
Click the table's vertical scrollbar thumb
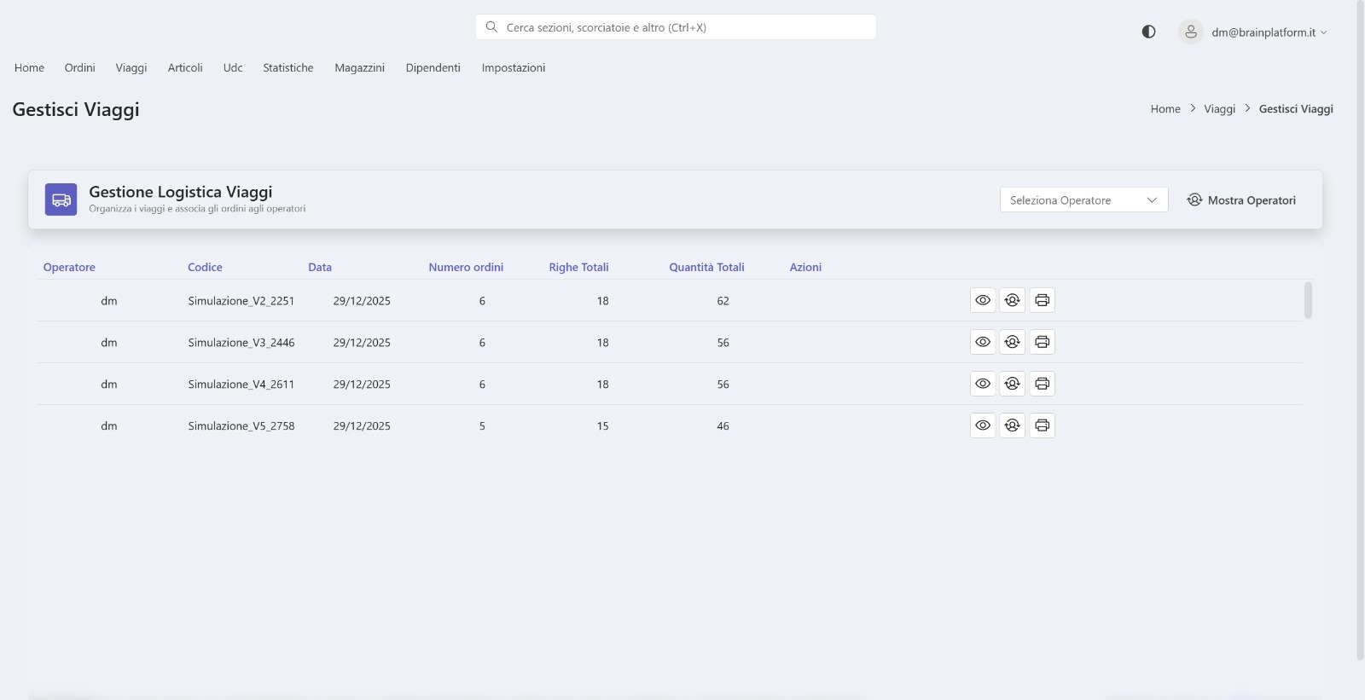[1308, 300]
